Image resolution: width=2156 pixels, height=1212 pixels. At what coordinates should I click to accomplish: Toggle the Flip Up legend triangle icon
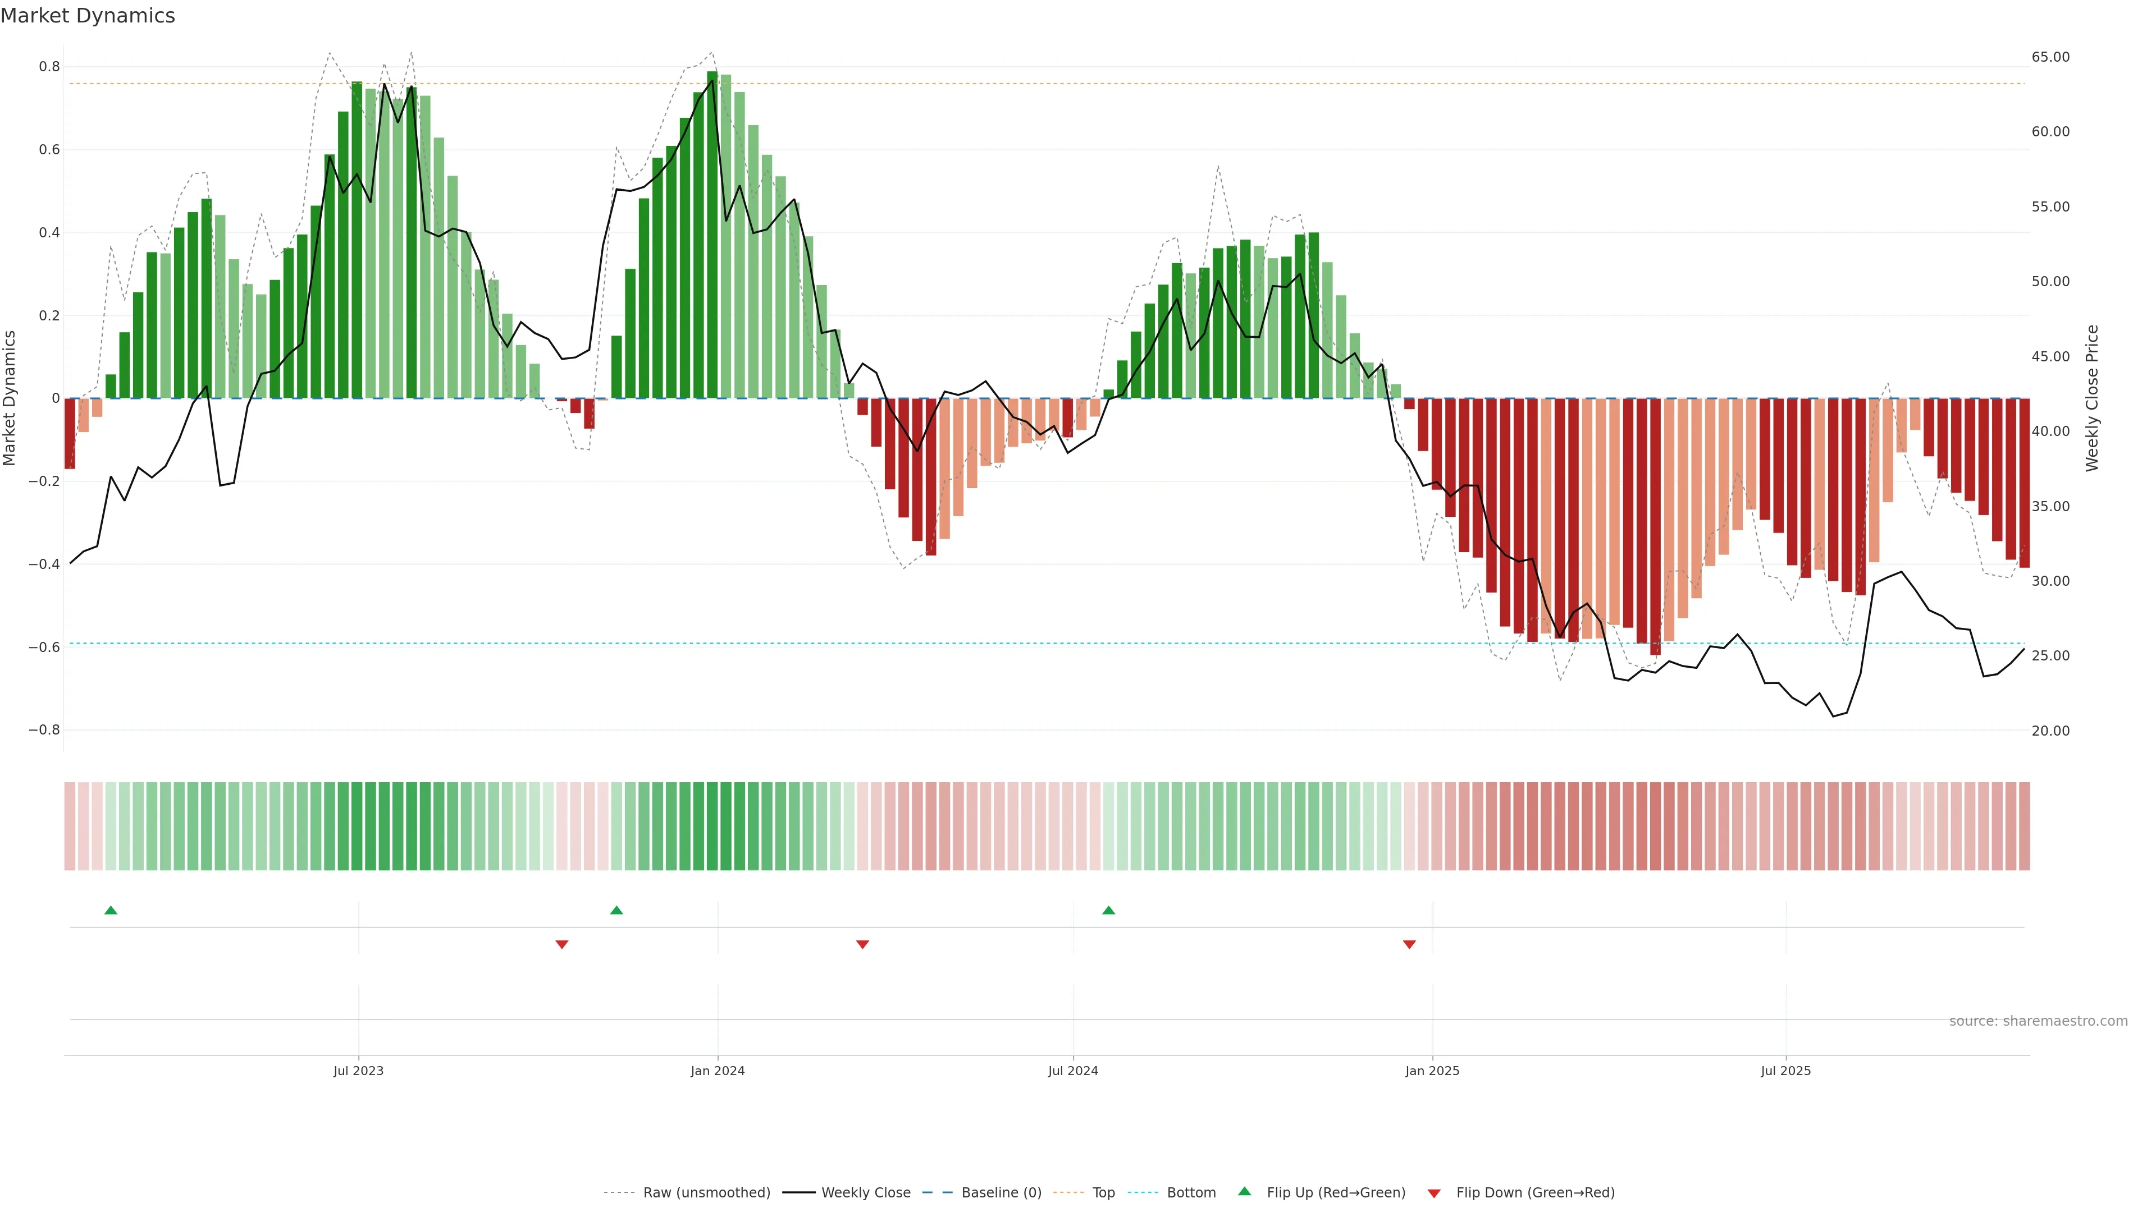(x=1245, y=1192)
